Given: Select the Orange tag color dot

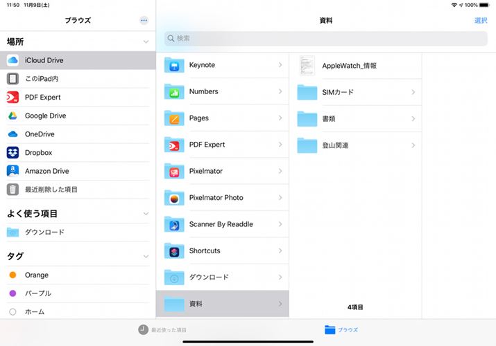Looking at the screenshot, I should click(x=12, y=275).
